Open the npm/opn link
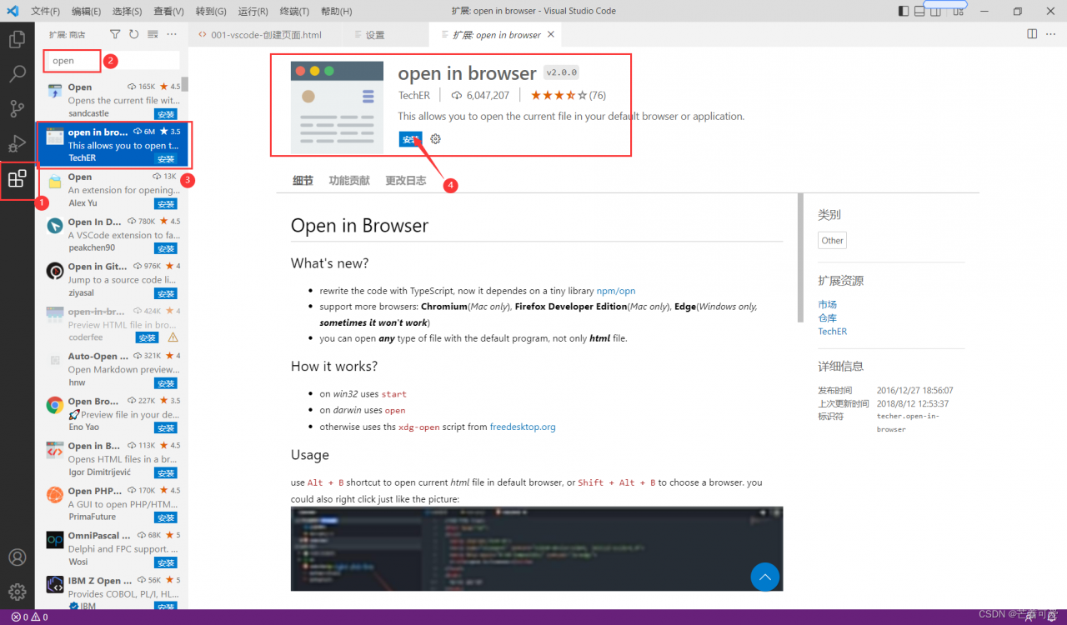1067x625 pixels. (x=616, y=291)
